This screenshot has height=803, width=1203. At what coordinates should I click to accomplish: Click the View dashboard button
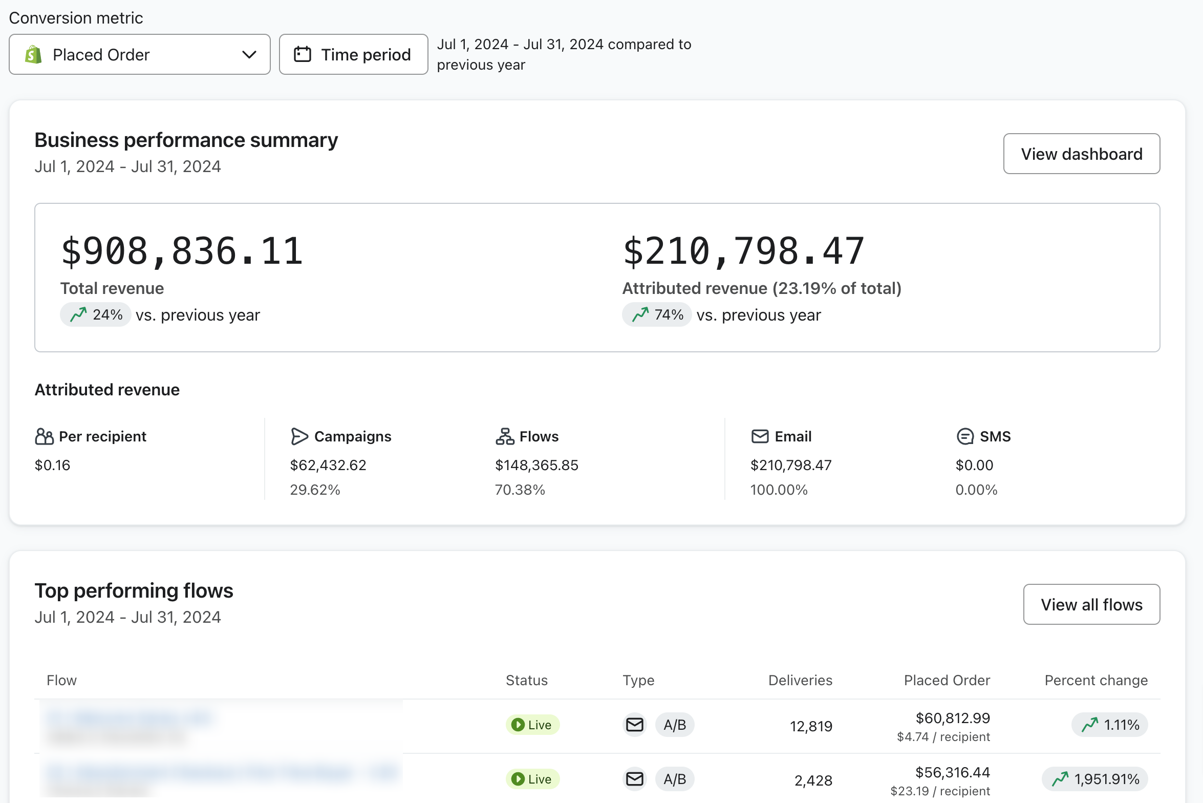(x=1081, y=154)
